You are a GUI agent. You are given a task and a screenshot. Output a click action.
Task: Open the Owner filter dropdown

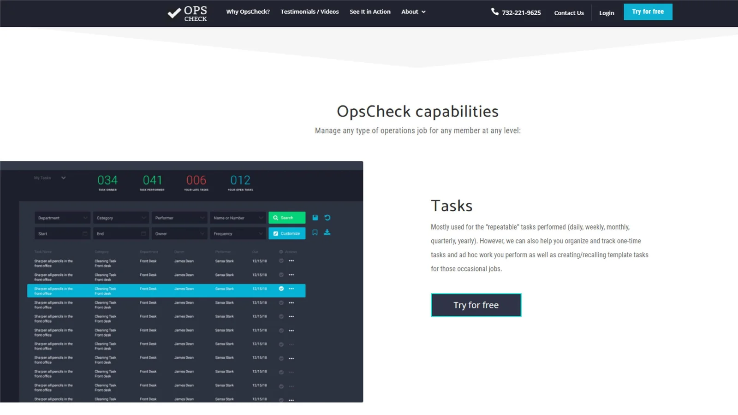tap(179, 233)
